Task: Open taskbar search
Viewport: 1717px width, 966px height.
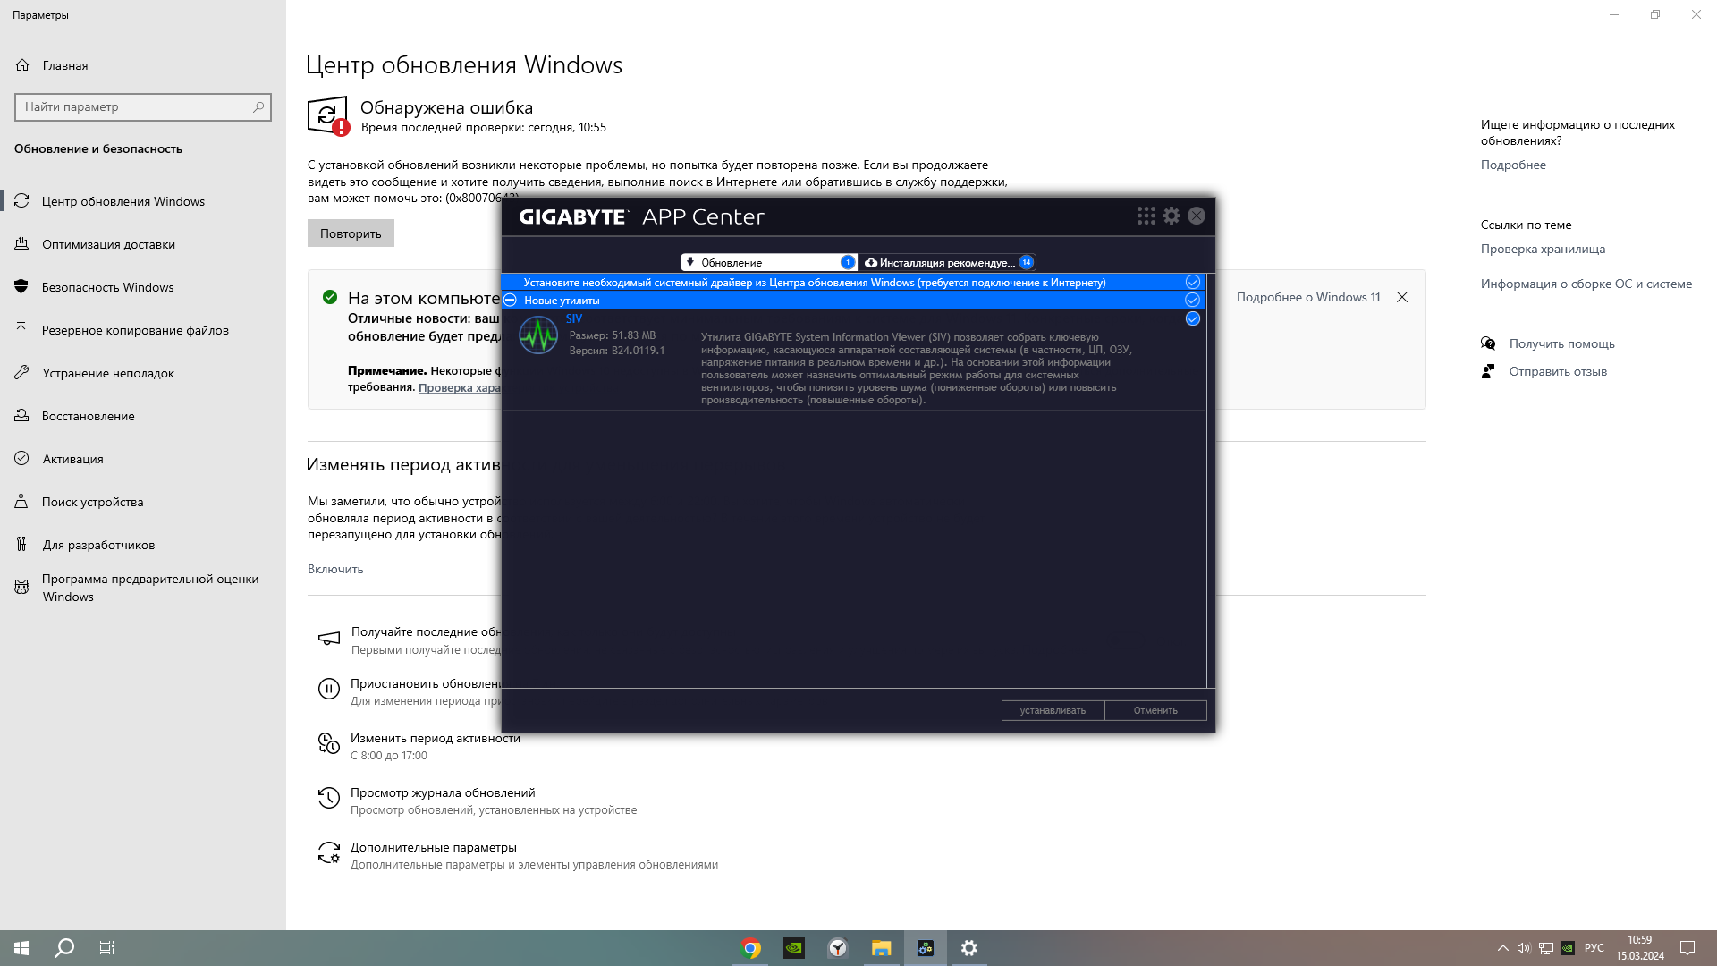Action: tap(64, 948)
